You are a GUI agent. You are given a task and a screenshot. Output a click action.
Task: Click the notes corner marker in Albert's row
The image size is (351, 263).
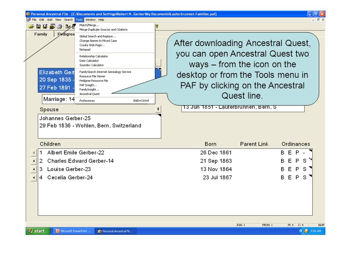pyautogui.click(x=310, y=151)
